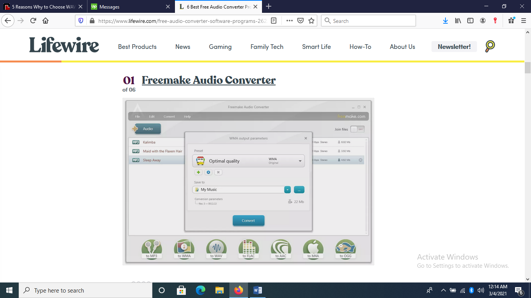Show hidden system tray icons

[x=443, y=290]
